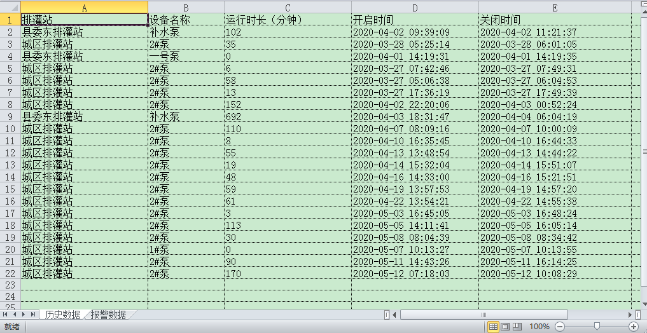647x333 pixels.
Task: Adjust the zoom slider handle
Action: click(596, 327)
